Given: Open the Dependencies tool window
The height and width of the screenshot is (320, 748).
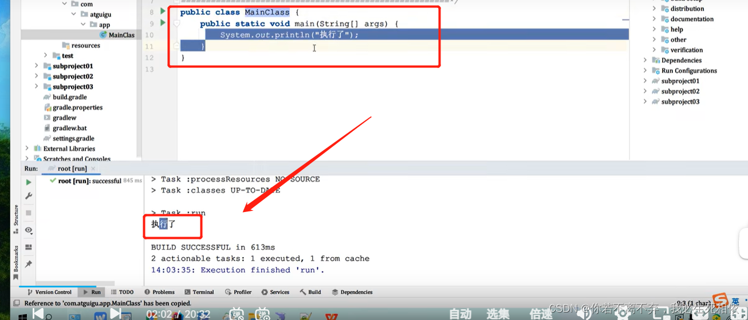Looking at the screenshot, I should tap(352, 292).
